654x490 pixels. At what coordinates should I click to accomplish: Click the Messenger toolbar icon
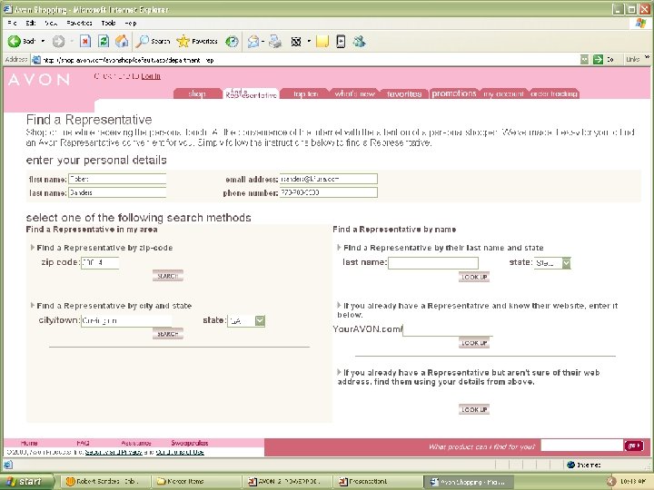click(x=359, y=41)
